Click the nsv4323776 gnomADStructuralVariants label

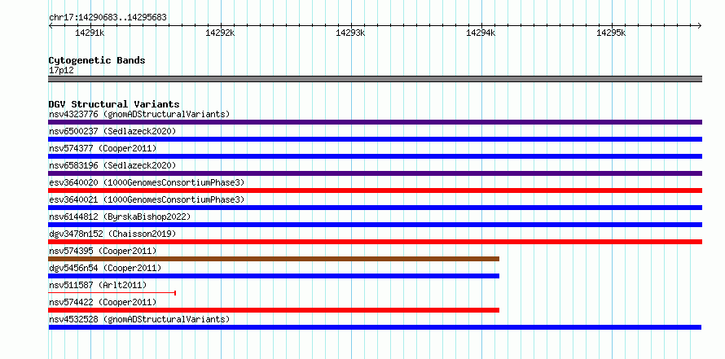pos(139,114)
